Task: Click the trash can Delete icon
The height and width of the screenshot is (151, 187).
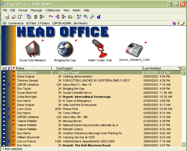Action: click(36, 17)
